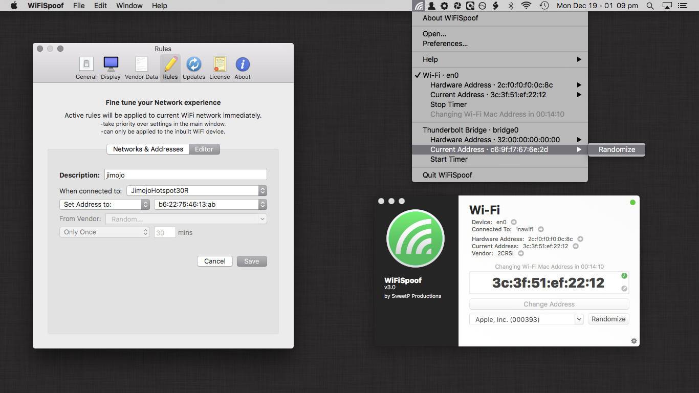This screenshot has height=393, width=699.
Task: Open AirPlay display menu
Action: [667, 6]
